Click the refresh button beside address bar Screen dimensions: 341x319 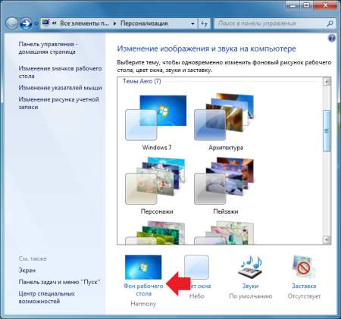[204, 23]
